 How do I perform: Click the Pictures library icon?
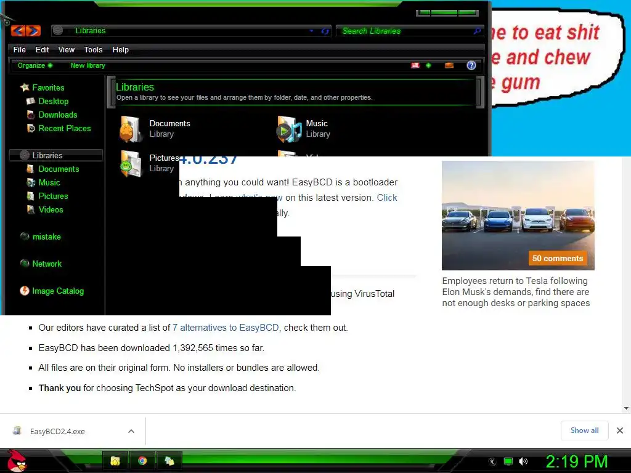point(131,164)
